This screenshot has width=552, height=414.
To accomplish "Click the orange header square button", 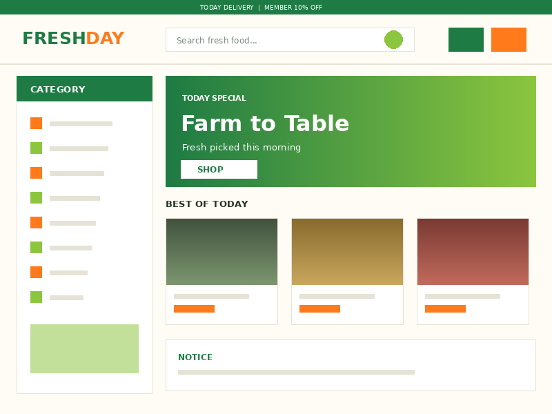I will pyautogui.click(x=509, y=39).
